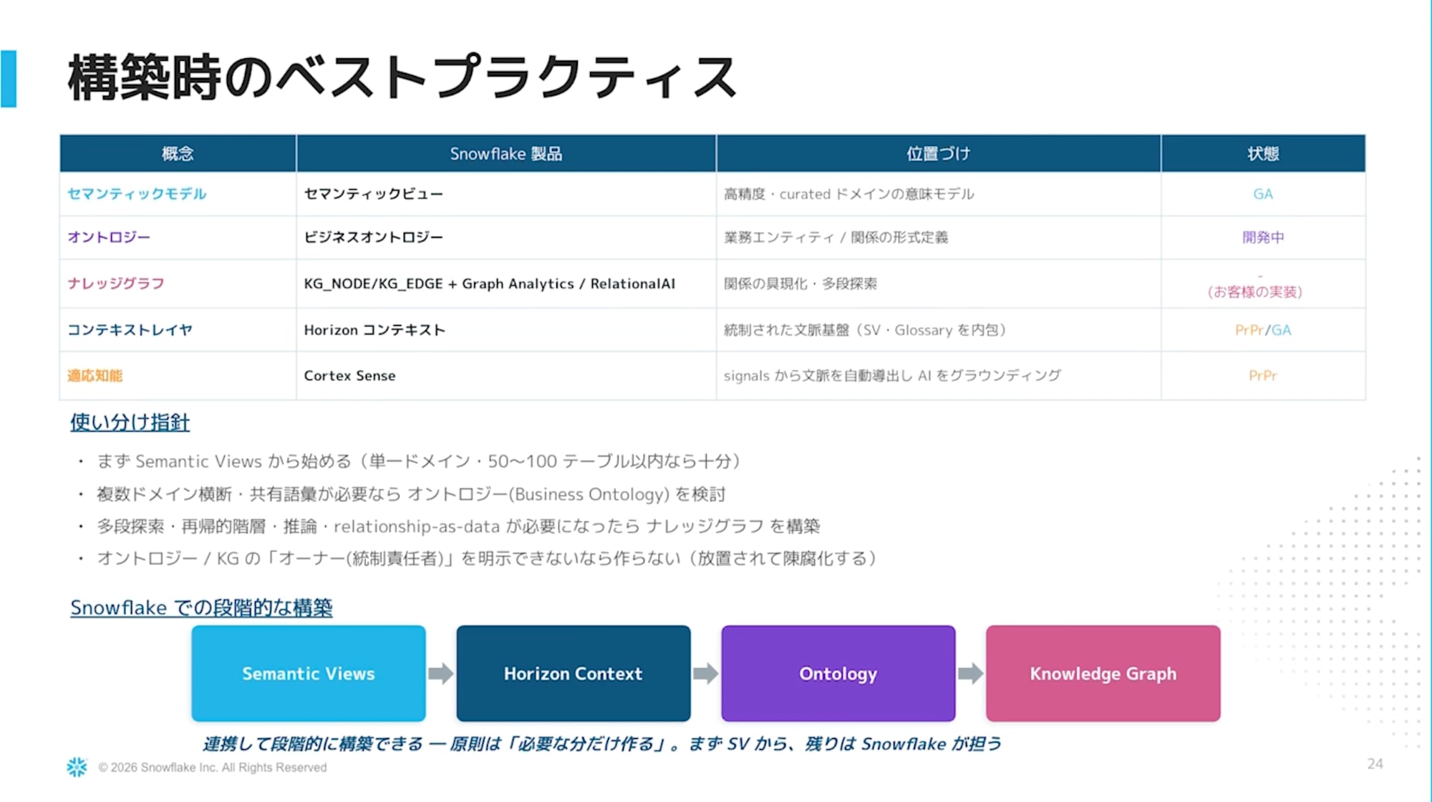Click the 状態 column header

[x=1263, y=153]
